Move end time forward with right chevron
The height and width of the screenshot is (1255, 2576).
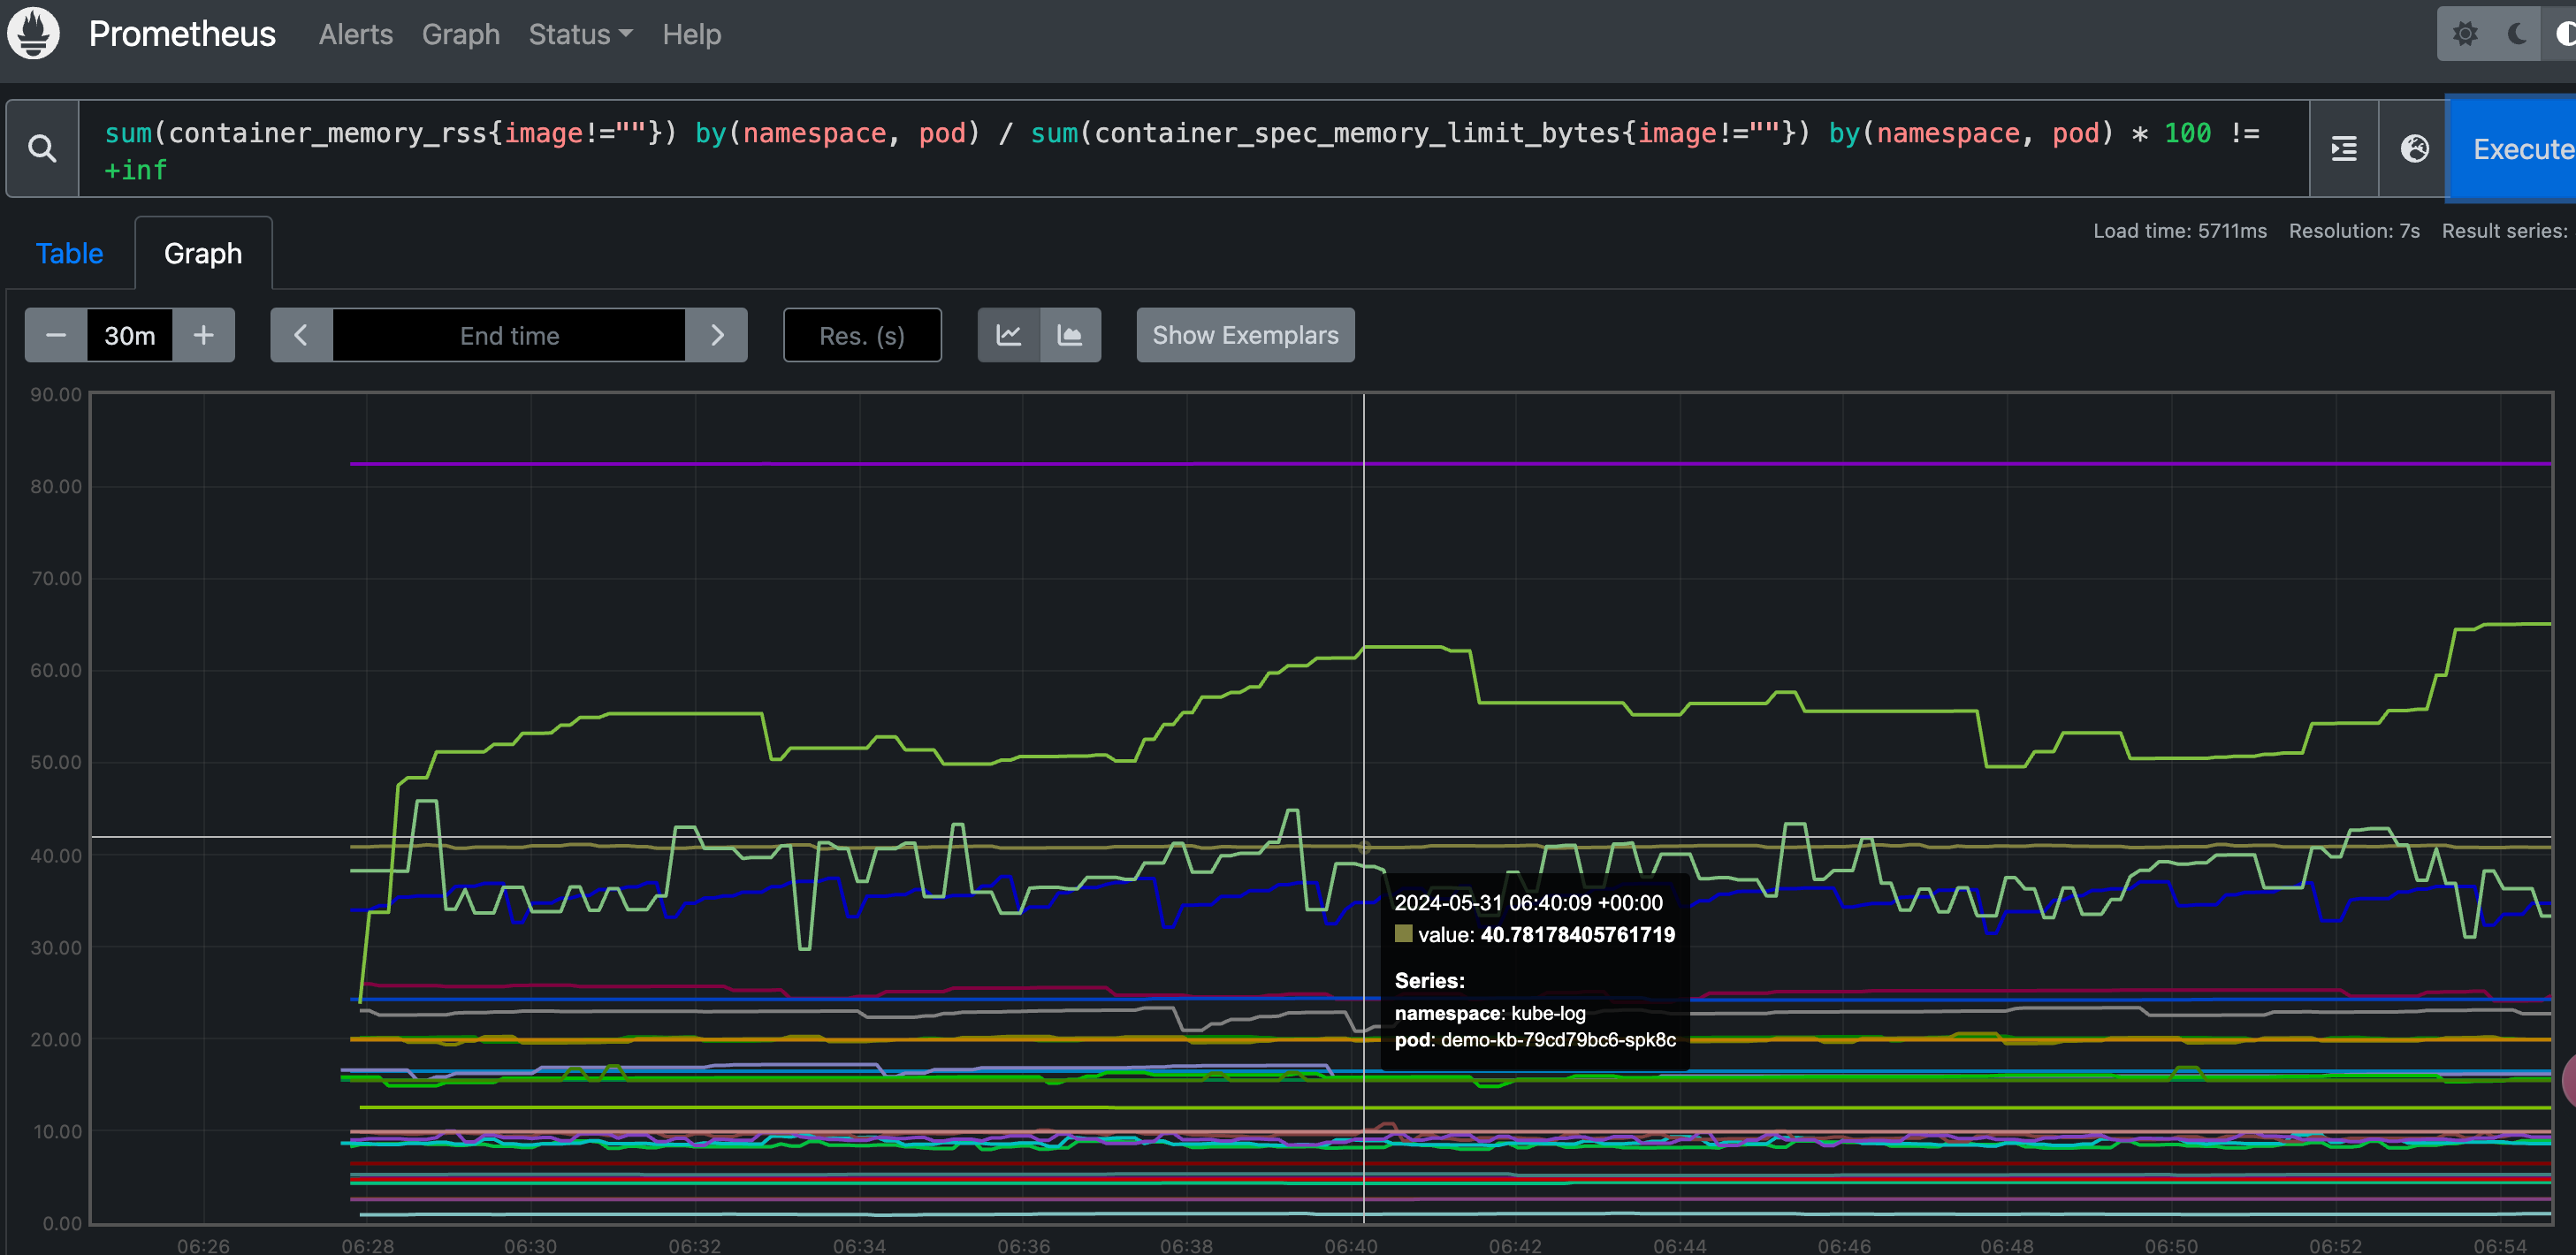[717, 335]
